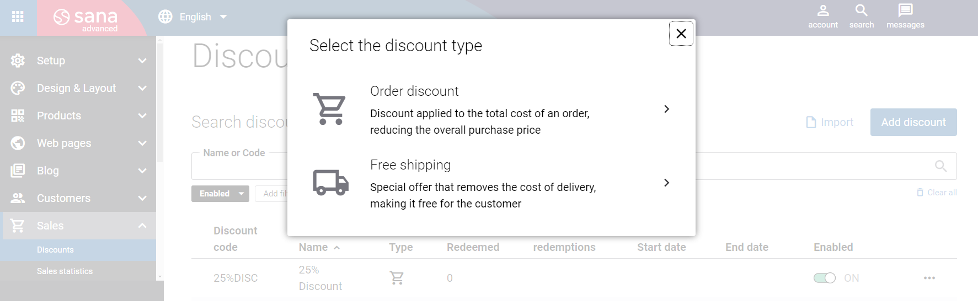The width and height of the screenshot is (978, 301).
Task: Click the Import link
Action: [x=830, y=122]
